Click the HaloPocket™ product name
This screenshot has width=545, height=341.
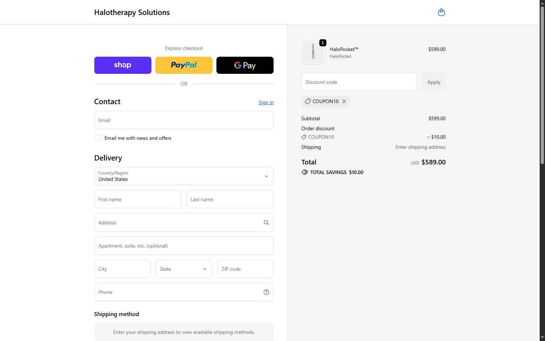click(344, 49)
